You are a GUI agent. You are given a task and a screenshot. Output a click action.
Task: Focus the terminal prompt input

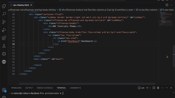pos(63,93)
